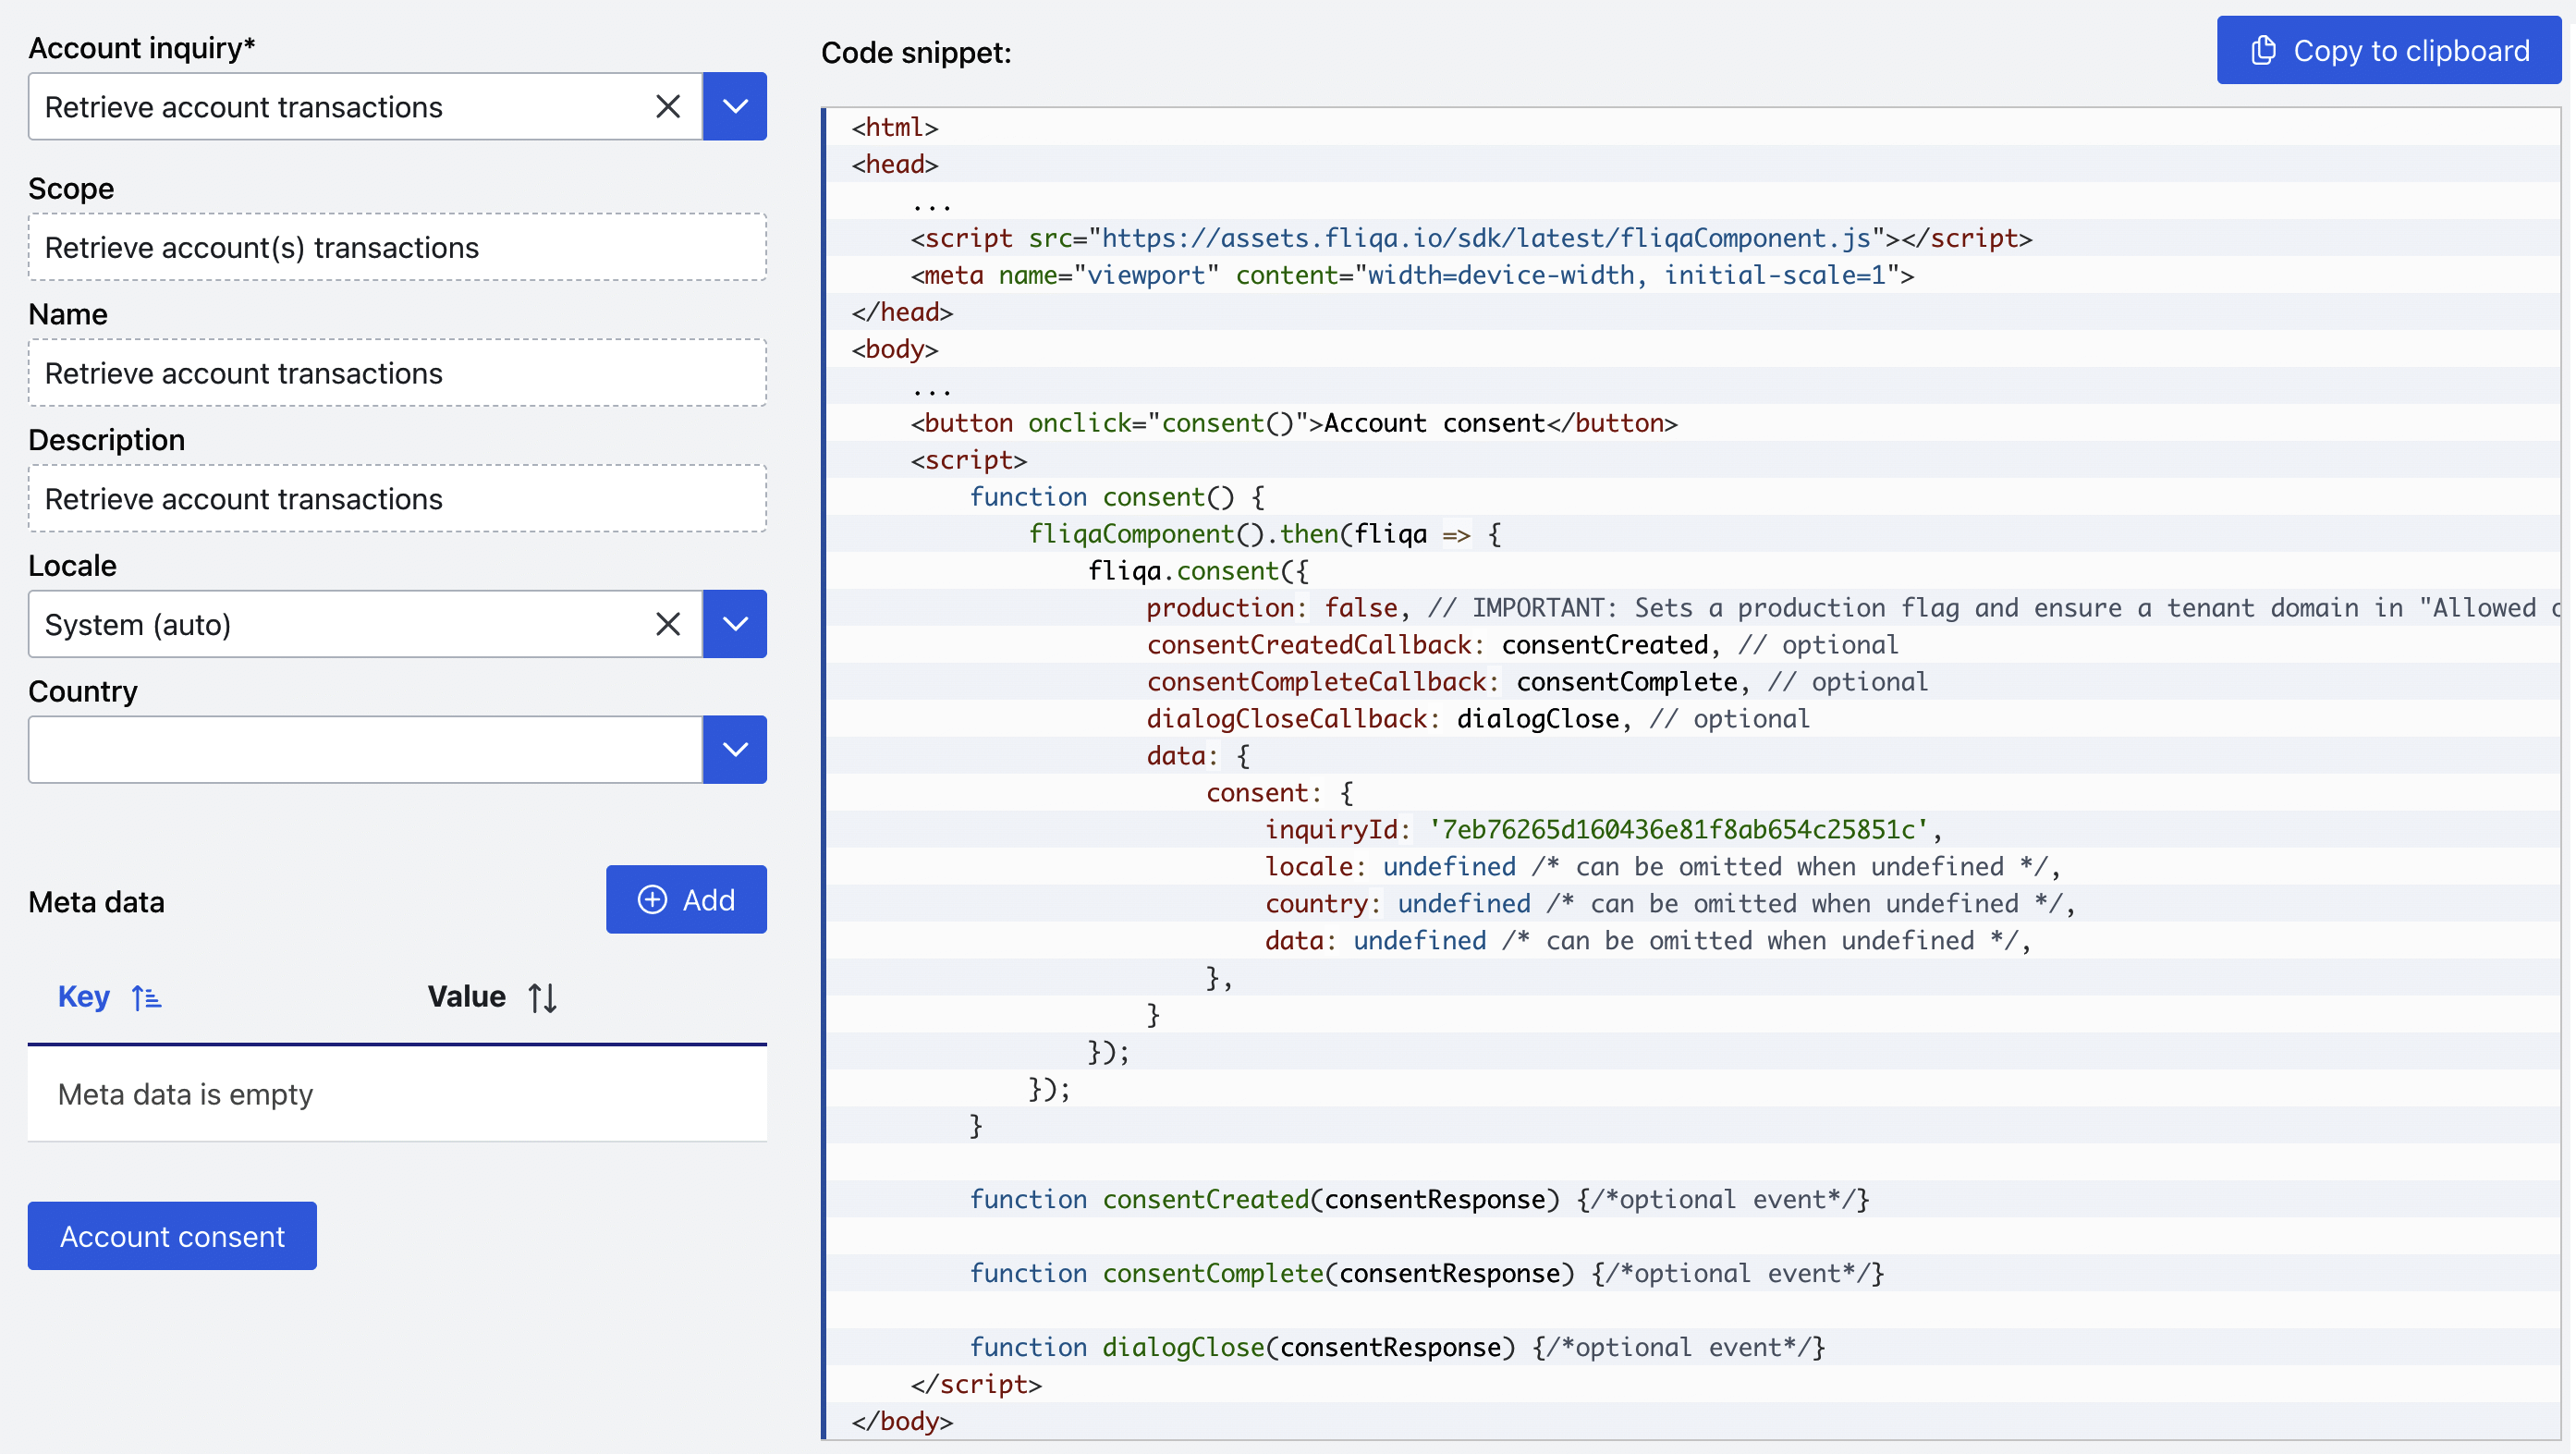
Task: Click the Account consent button
Action: tap(172, 1236)
